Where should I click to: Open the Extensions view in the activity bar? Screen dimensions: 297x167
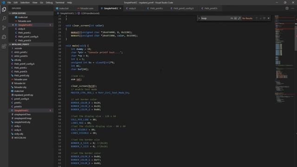click(4, 46)
